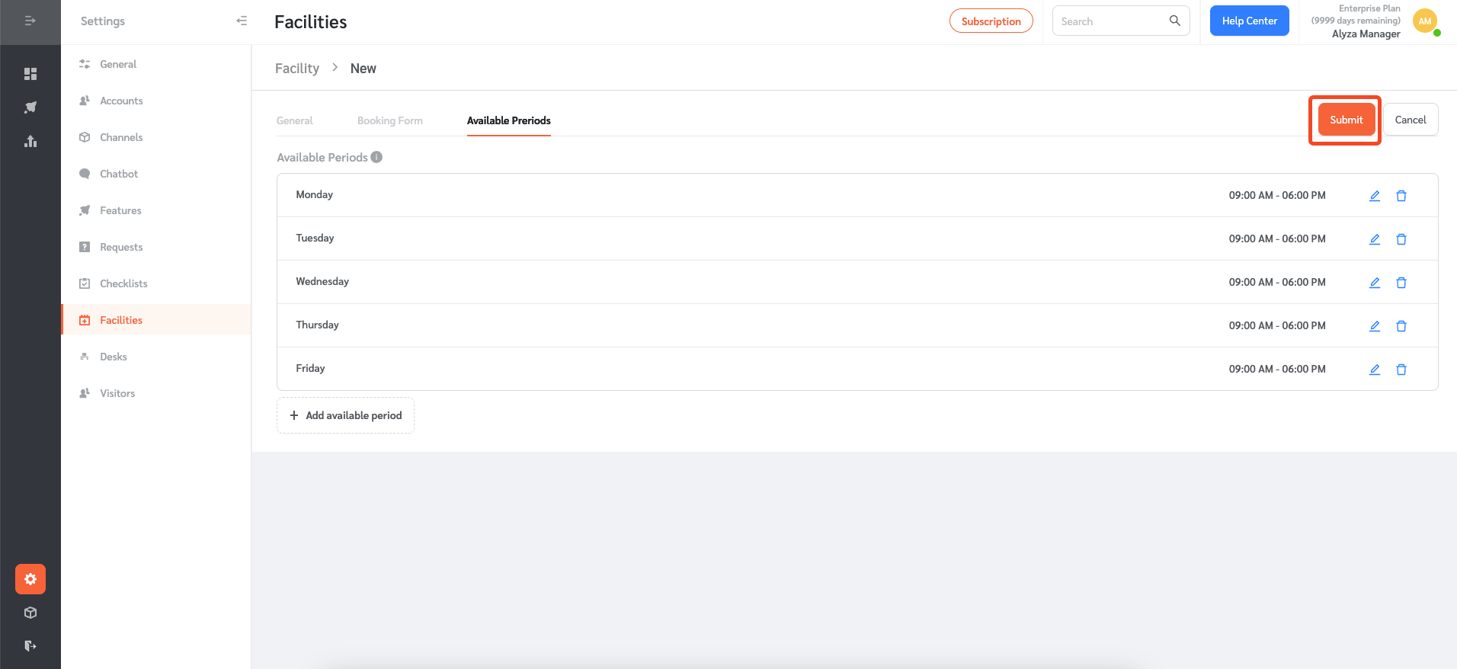The image size is (1457, 669).
Task: Click Add available period
Action: (x=346, y=415)
